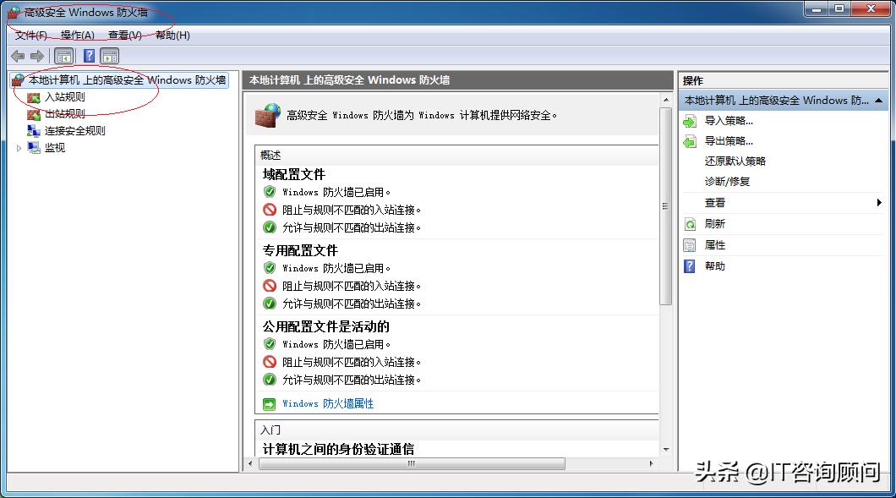Viewport: 896px width, 498px height.
Task: Toggle the show/hide console tree toolbar icon
Action: pos(64,56)
